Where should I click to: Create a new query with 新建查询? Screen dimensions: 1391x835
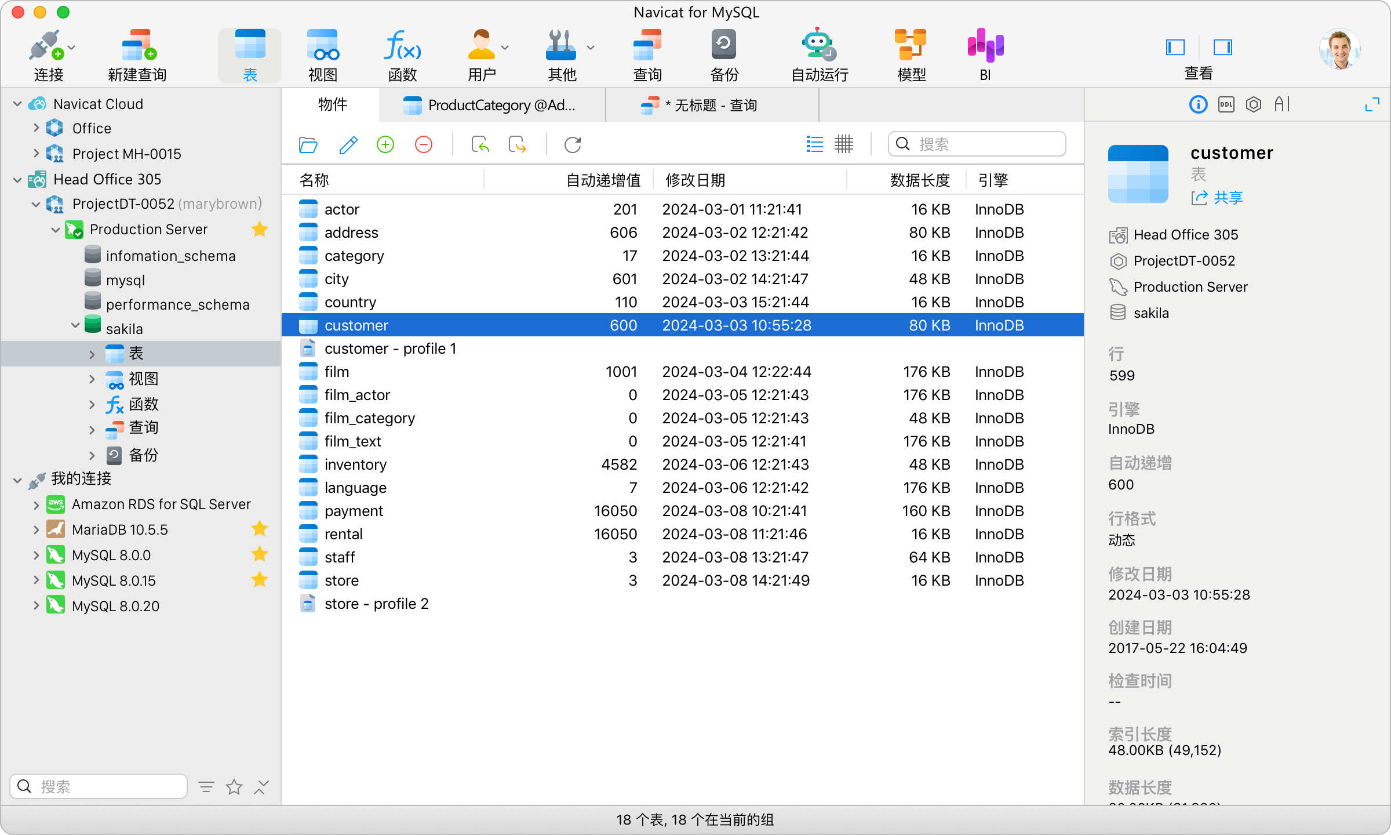(137, 53)
